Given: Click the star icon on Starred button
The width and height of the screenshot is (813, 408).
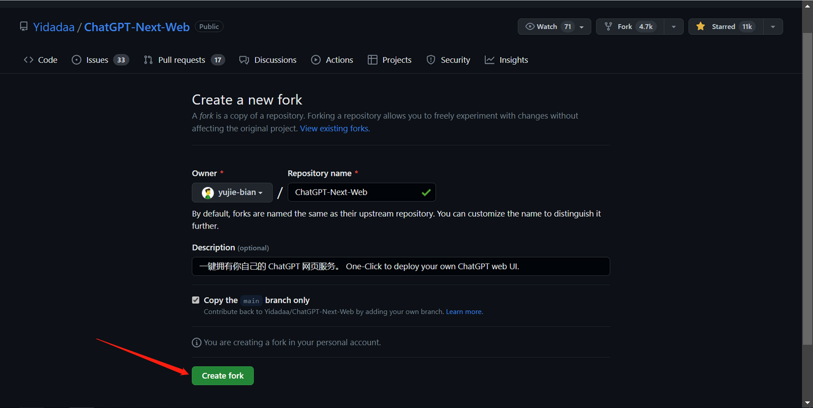Looking at the screenshot, I should pos(701,27).
